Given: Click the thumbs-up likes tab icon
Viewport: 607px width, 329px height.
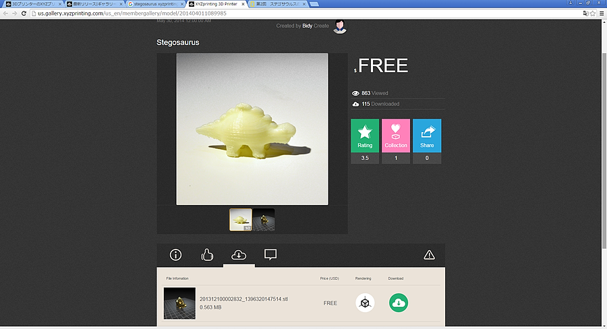Looking at the screenshot, I should pos(208,255).
